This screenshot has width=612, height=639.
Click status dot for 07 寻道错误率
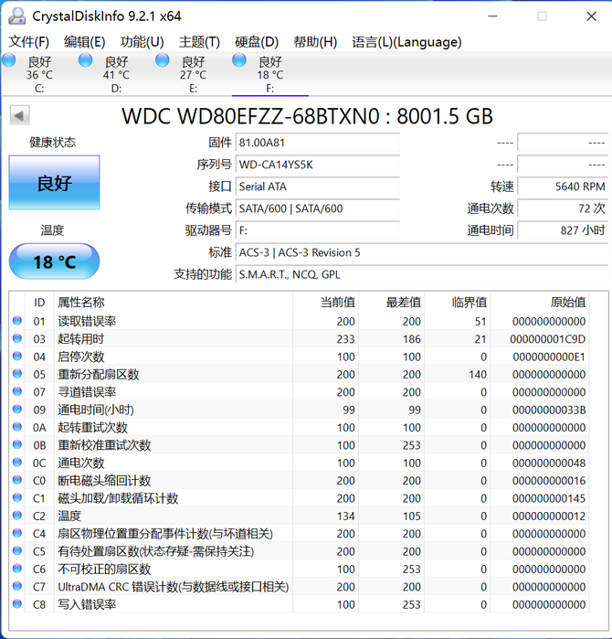(17, 391)
